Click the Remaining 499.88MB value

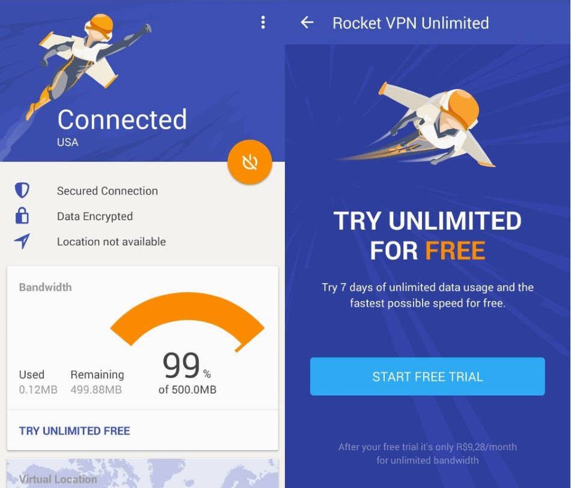96,389
